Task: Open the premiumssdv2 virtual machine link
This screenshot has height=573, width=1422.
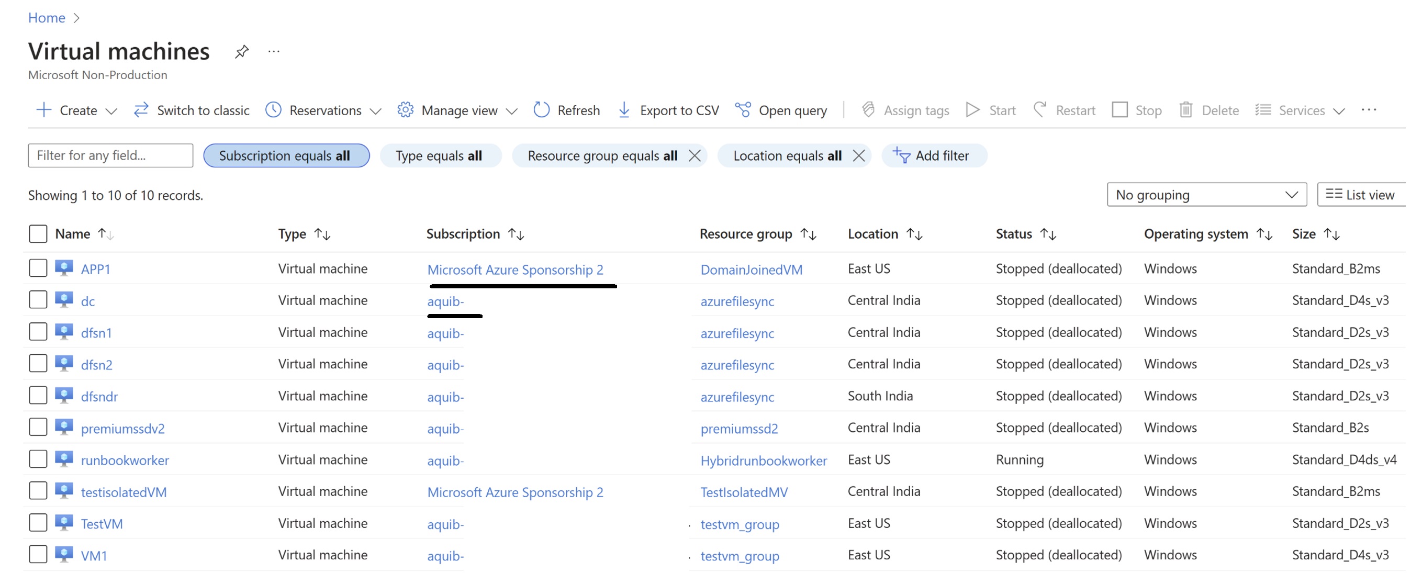Action: pos(122,429)
